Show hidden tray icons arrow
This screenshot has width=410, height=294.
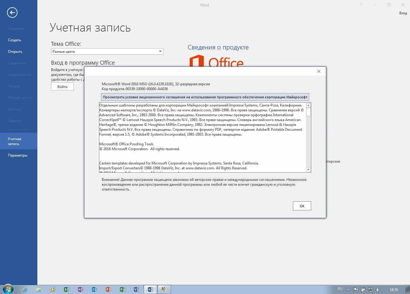point(348,290)
